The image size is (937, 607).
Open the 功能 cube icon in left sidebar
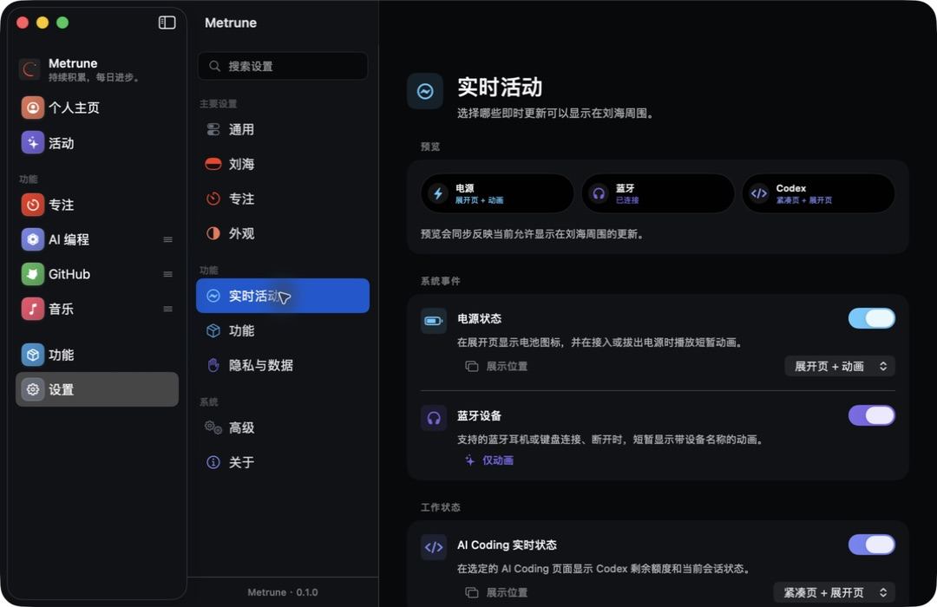[33, 355]
